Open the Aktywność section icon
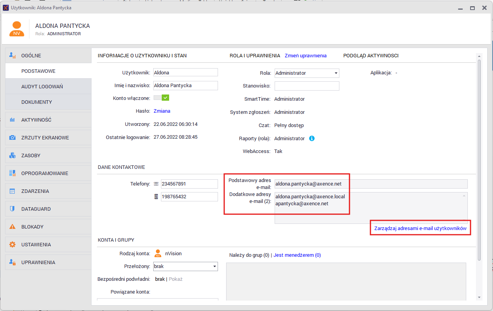The image size is (493, 311). [x=12, y=120]
